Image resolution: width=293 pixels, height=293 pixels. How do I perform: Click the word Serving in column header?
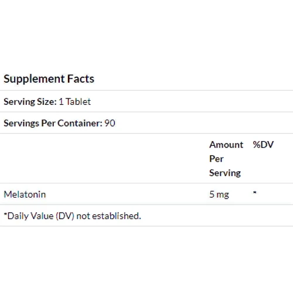[225, 173]
